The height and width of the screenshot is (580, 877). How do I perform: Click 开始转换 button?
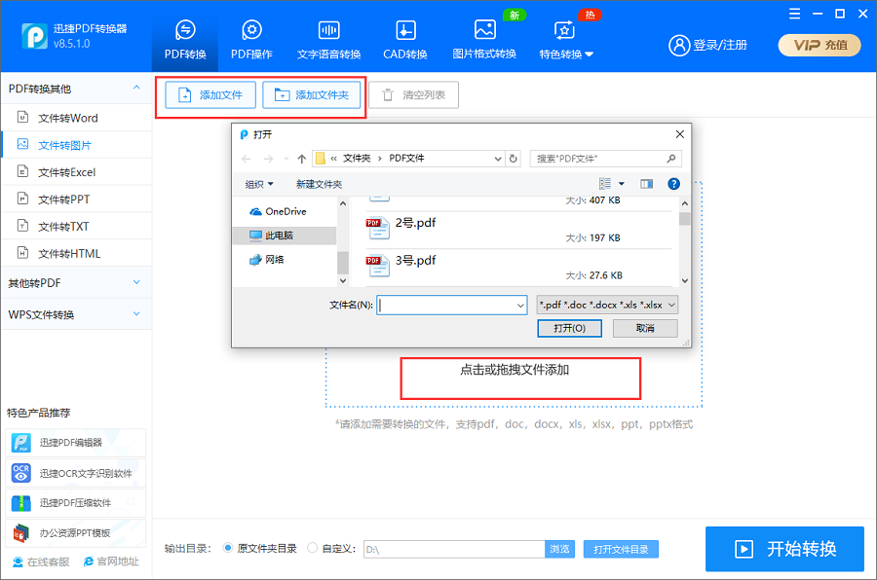(x=784, y=549)
